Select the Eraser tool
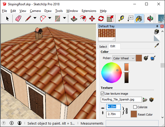 pyautogui.click(x=18, y=18)
